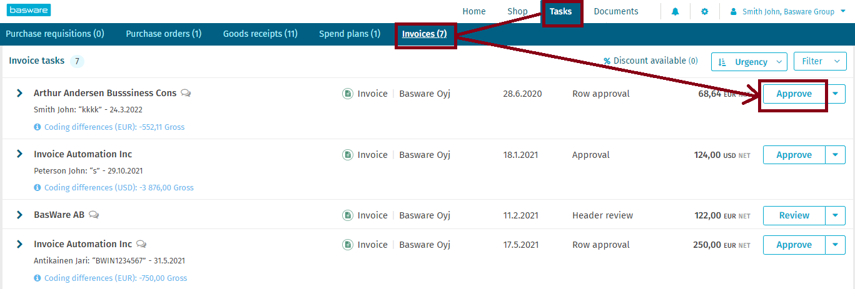855x289 pixels.
Task: Go to the Home menu
Action: pos(474,11)
